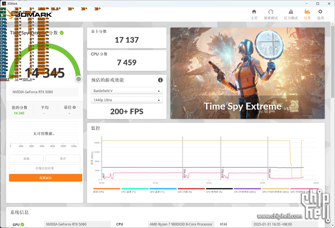The height and width of the screenshot is (228, 335).
Task: Click the info icon next to 最佳
Action: coord(74,107)
